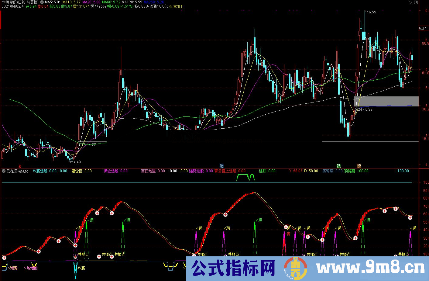Click the 石油加工 sector link
The height and width of the screenshot is (281, 429).
tap(176, 6)
